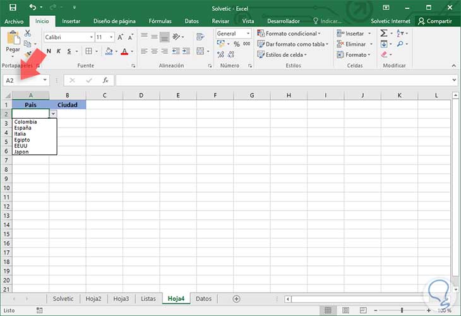Viewport: 461px width, 316px height.
Task: Increase decimal places
Action: (x=221, y=54)
